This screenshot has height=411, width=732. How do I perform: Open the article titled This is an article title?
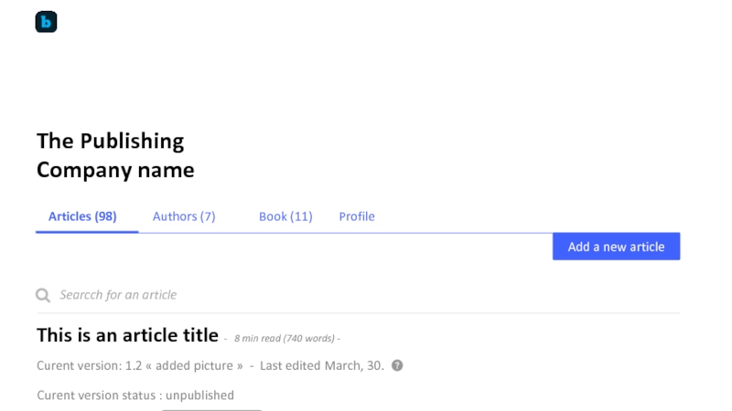click(x=127, y=334)
